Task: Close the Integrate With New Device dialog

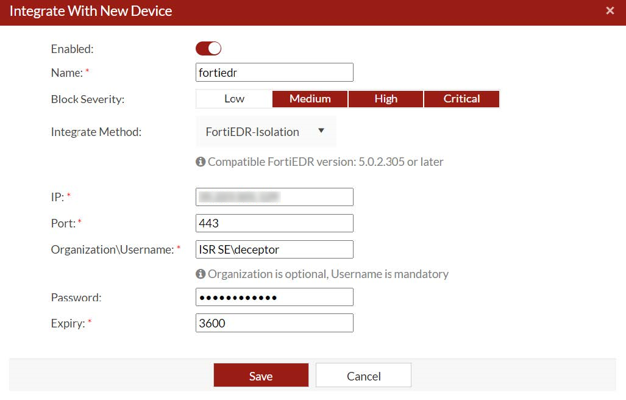Action: (x=610, y=10)
